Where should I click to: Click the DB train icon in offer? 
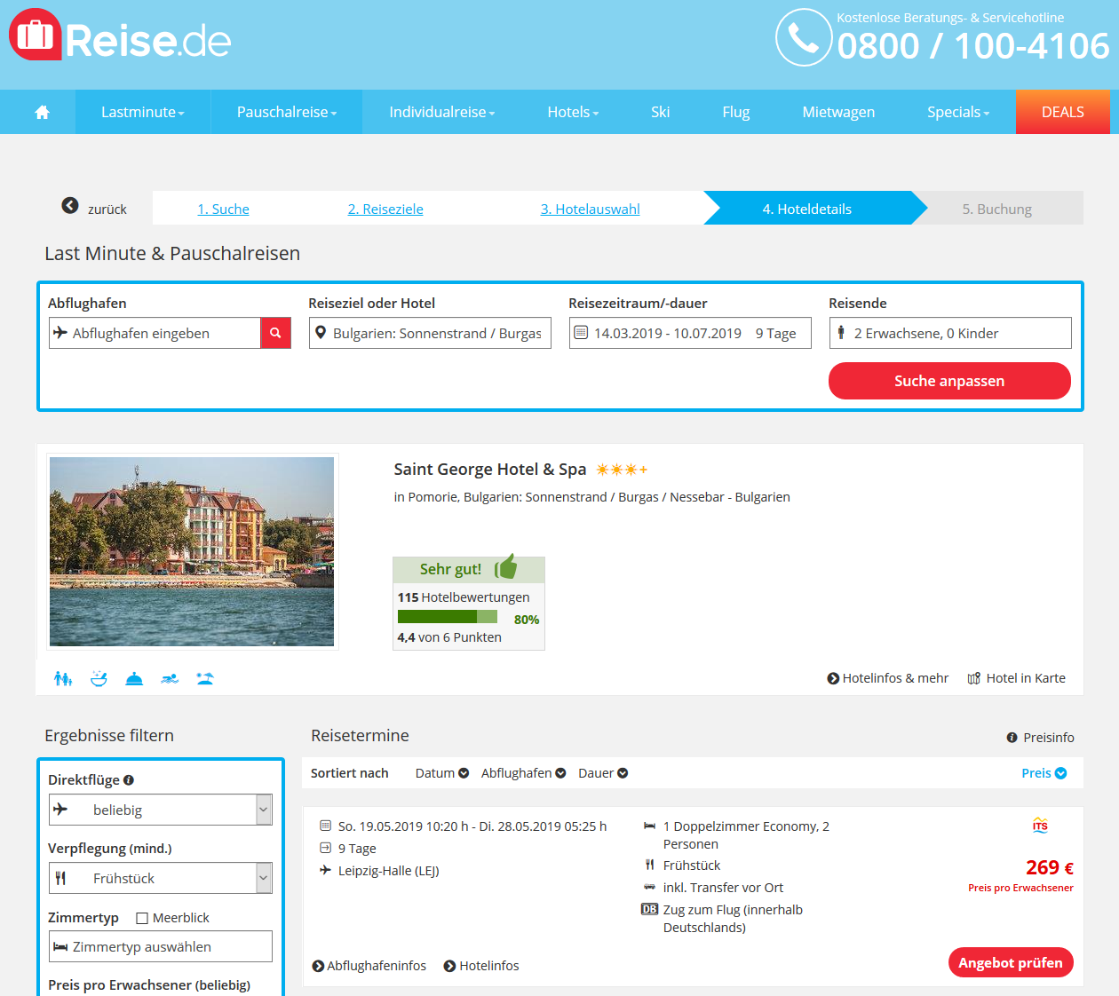point(650,909)
